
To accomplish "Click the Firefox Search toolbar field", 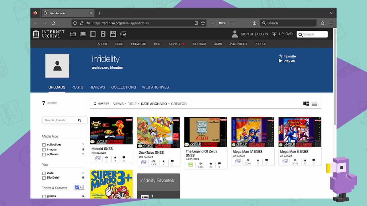I will click(x=288, y=23).
